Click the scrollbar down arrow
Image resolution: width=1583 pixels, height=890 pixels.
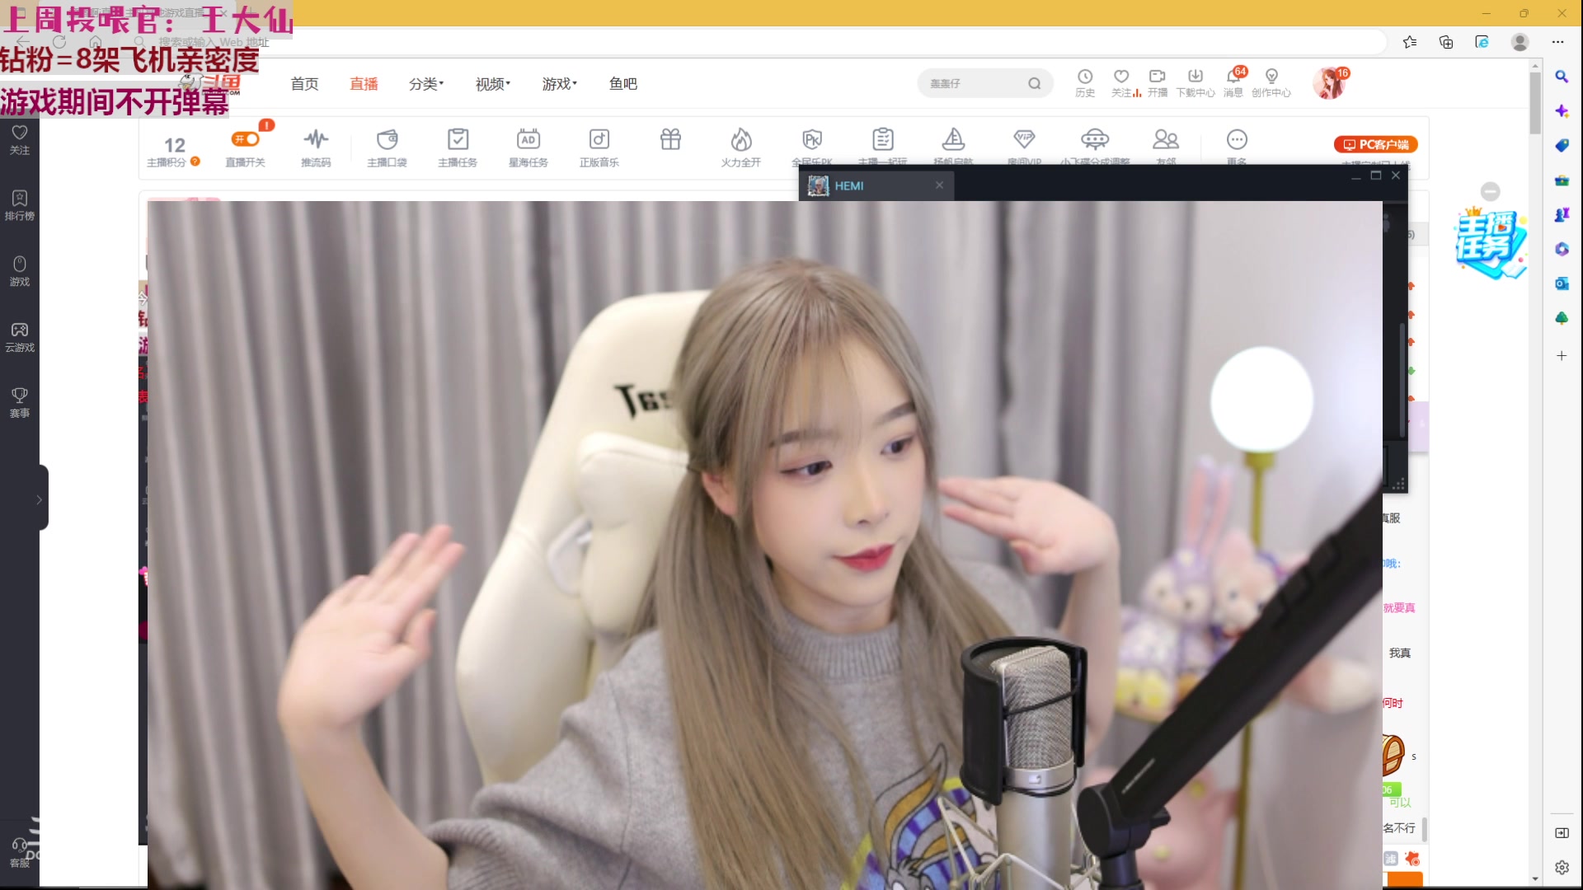pos(1535,878)
